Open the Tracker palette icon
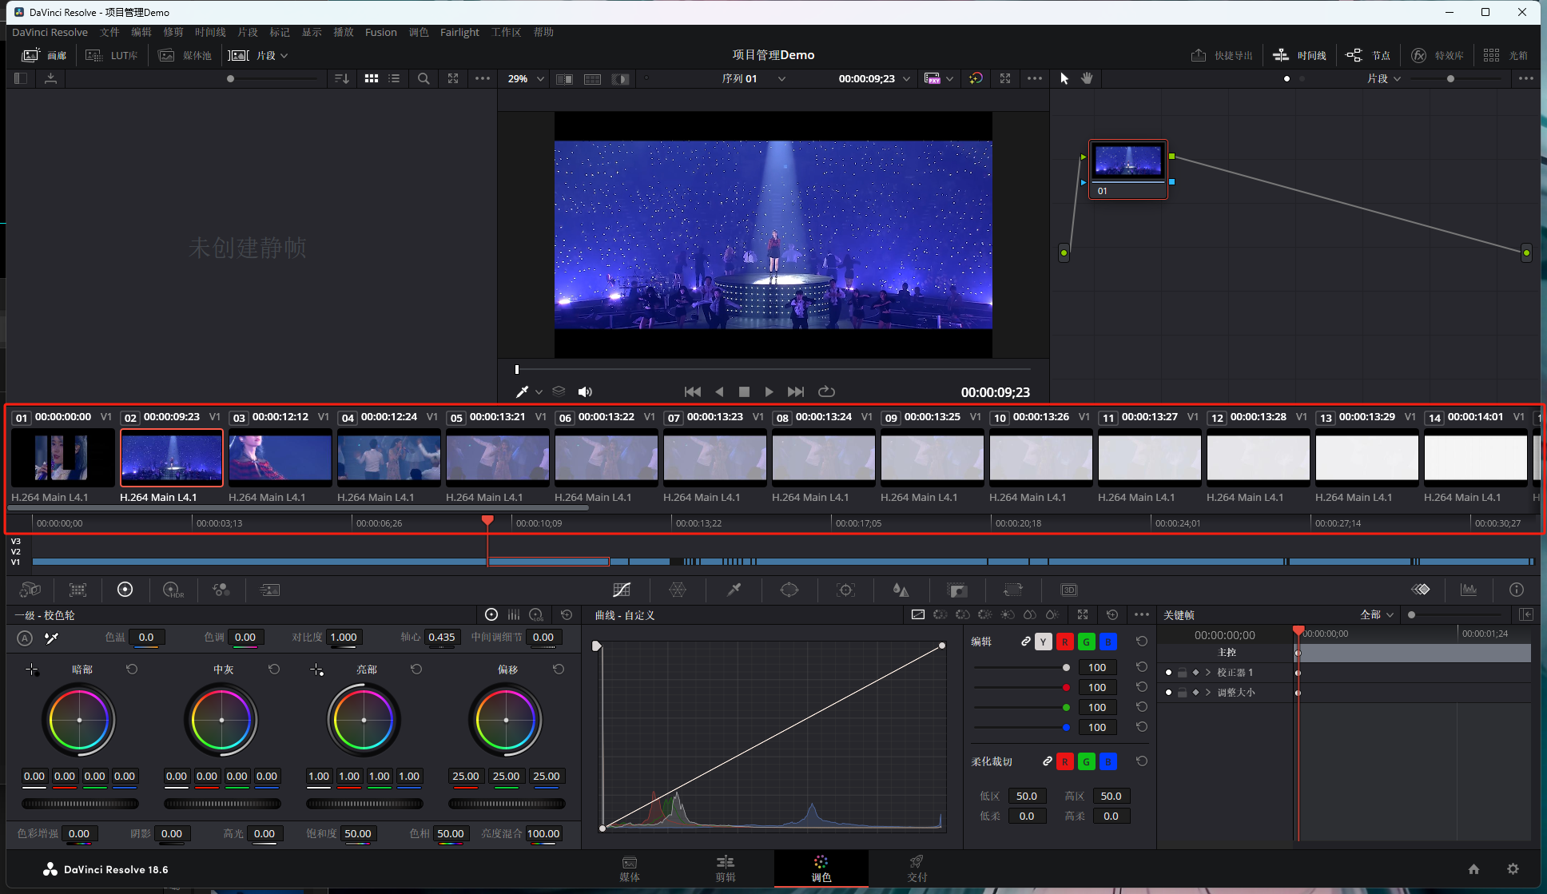The height and width of the screenshot is (894, 1547). click(x=845, y=590)
